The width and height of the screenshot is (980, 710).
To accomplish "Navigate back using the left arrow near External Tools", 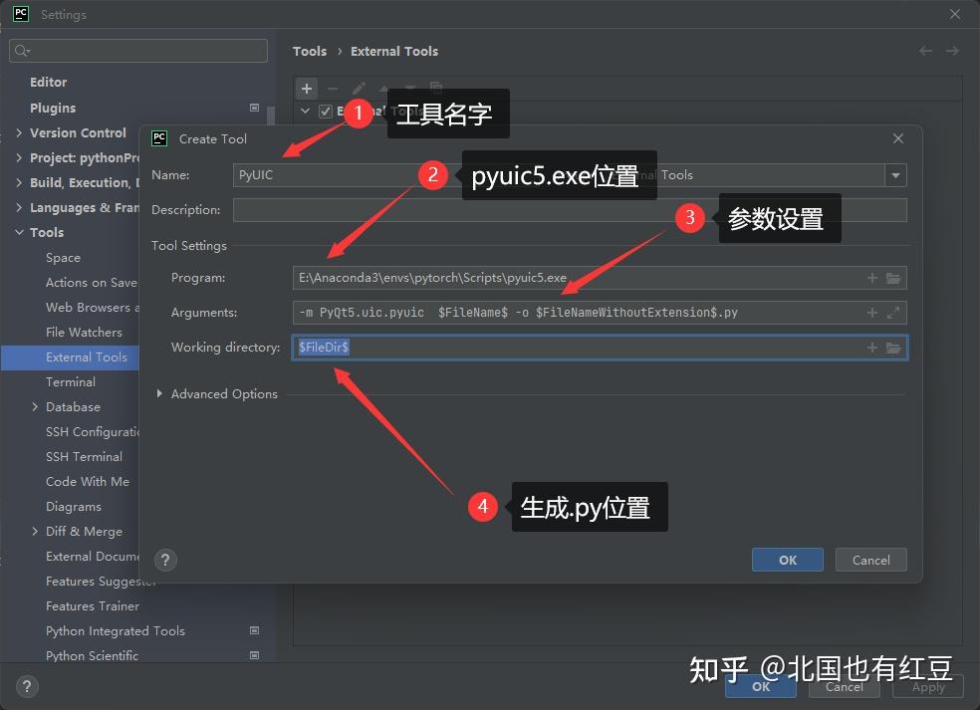I will [925, 51].
